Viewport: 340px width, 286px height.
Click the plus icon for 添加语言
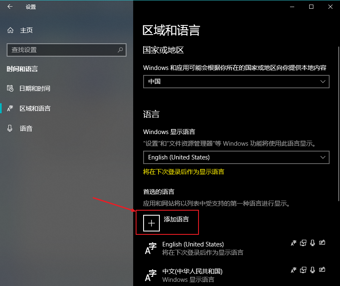pos(151,223)
